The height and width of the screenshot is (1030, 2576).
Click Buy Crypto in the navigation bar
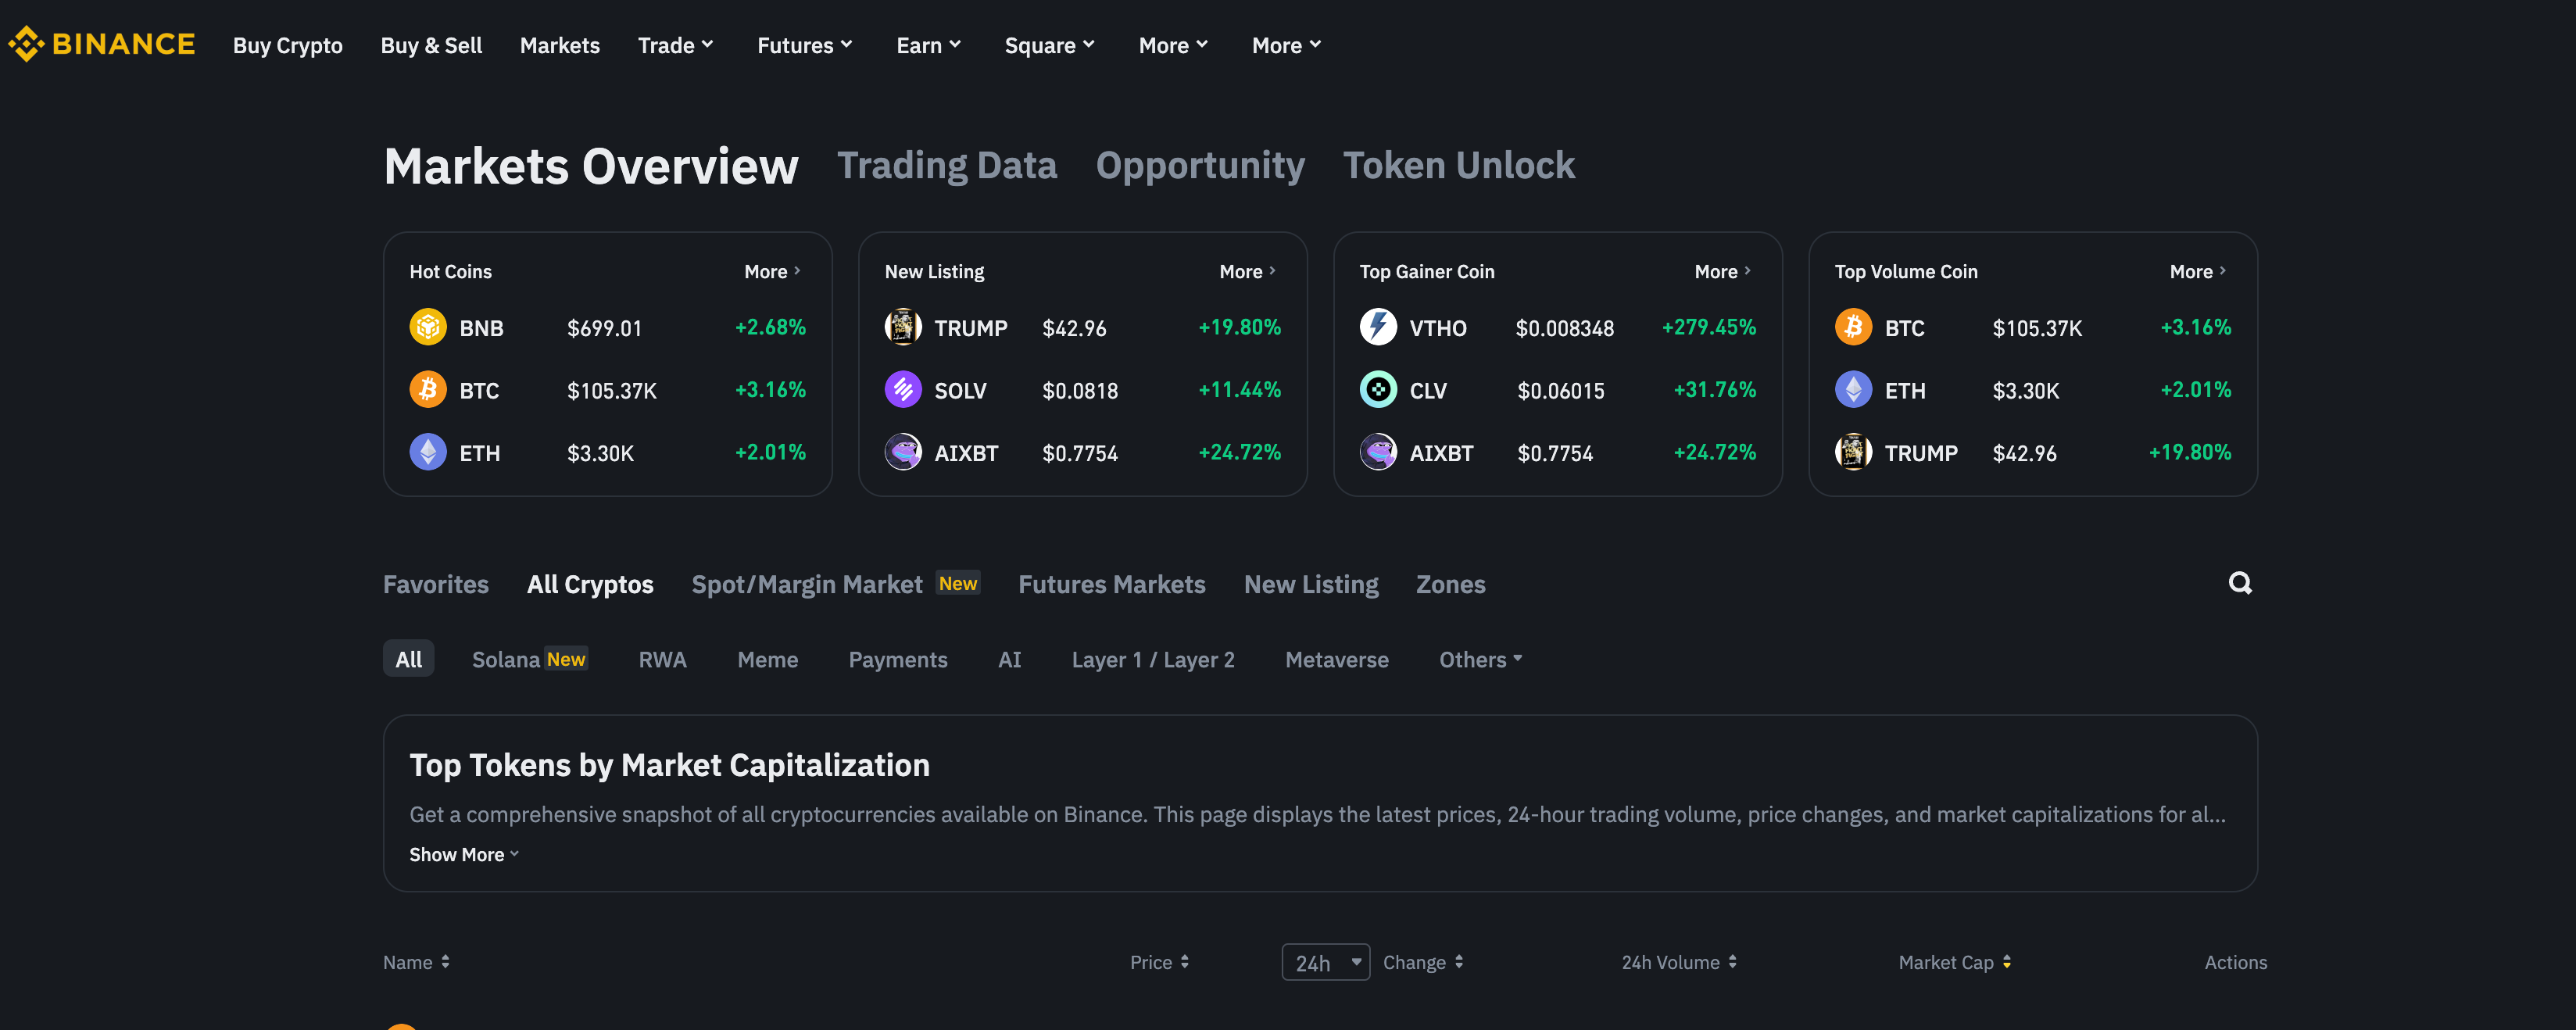point(287,44)
